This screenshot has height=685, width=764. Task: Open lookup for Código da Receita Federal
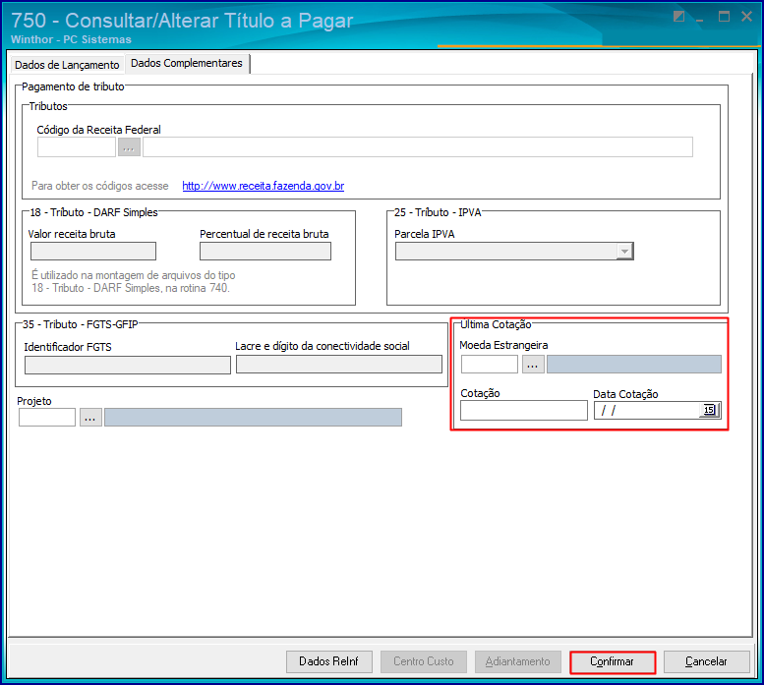coord(129,147)
